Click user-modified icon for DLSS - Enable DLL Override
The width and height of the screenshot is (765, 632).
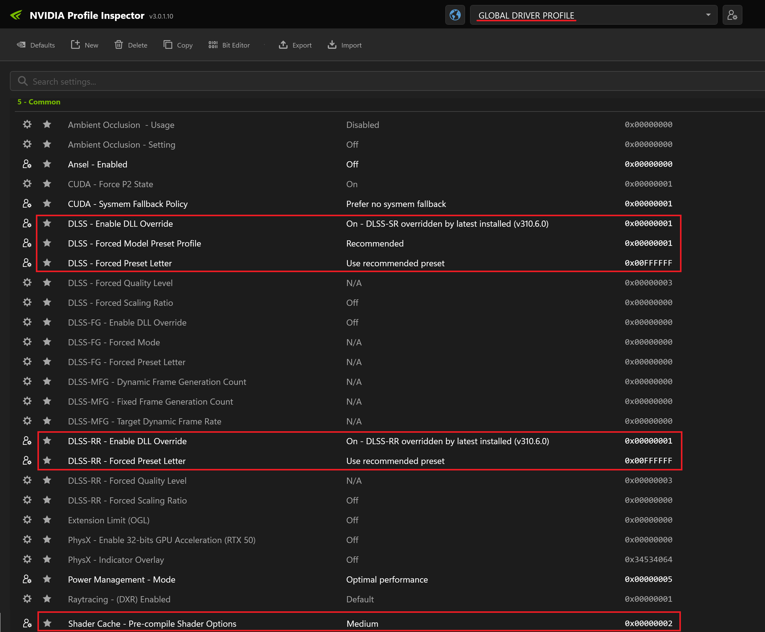(27, 223)
